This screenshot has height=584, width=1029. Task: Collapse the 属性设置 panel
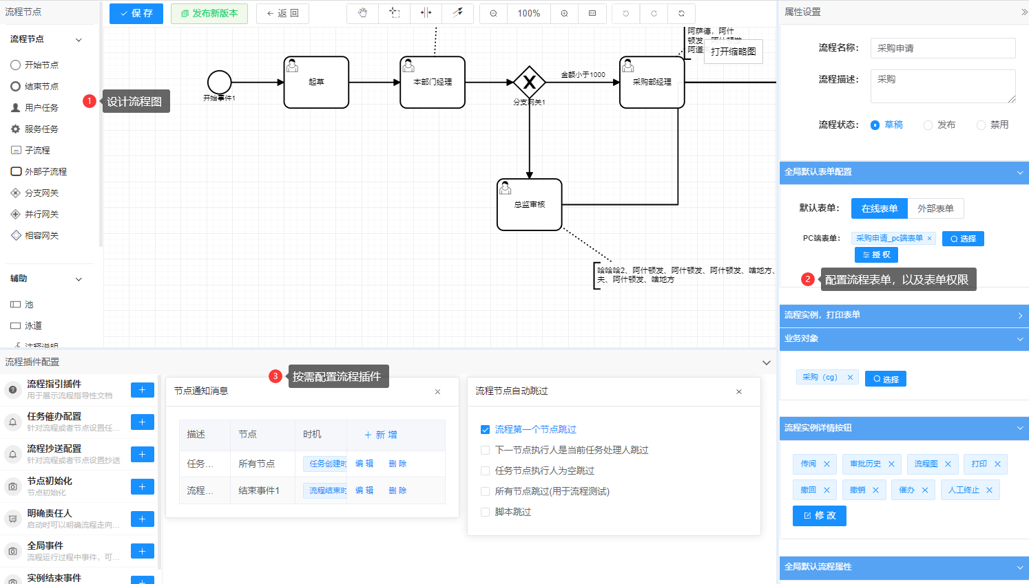coord(1023,12)
